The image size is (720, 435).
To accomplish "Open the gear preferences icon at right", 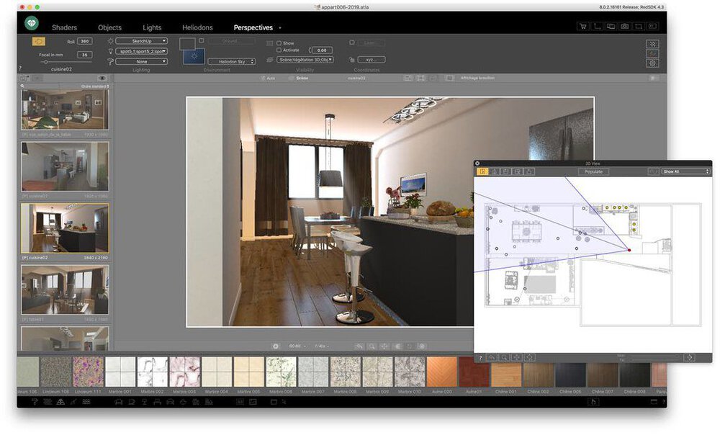I will click(652, 63).
